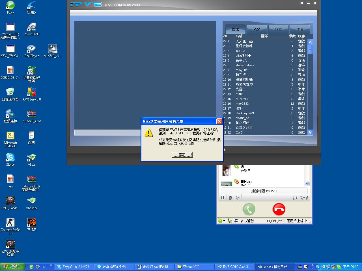Switch to the P2P tab
This screenshot has height=271, width=362.
257,29
